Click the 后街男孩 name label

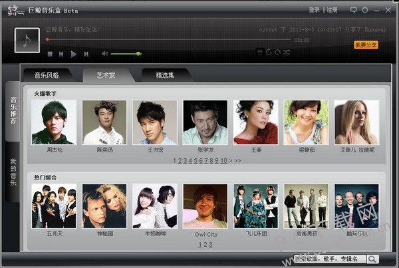307,233
